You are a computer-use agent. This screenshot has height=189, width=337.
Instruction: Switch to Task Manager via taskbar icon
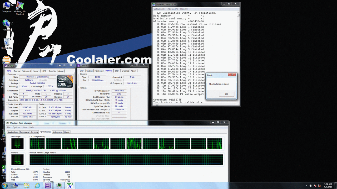pos(59,186)
